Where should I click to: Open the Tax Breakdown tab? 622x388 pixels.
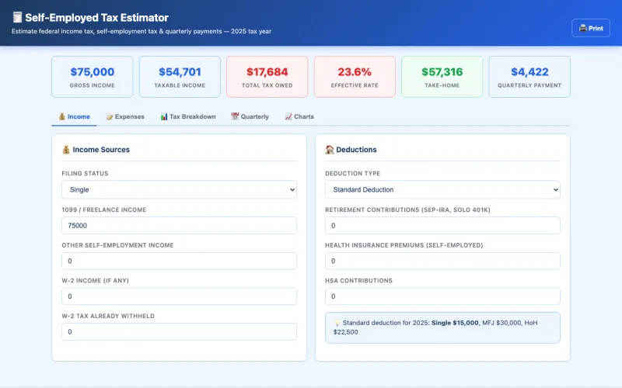pyautogui.click(x=187, y=116)
